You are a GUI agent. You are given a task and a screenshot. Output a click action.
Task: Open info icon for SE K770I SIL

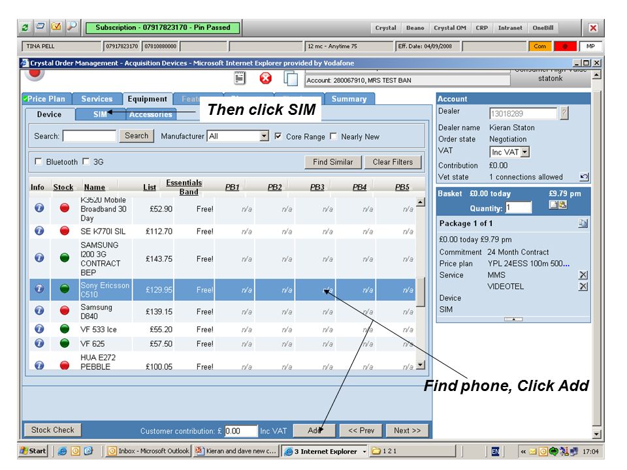[x=39, y=230]
